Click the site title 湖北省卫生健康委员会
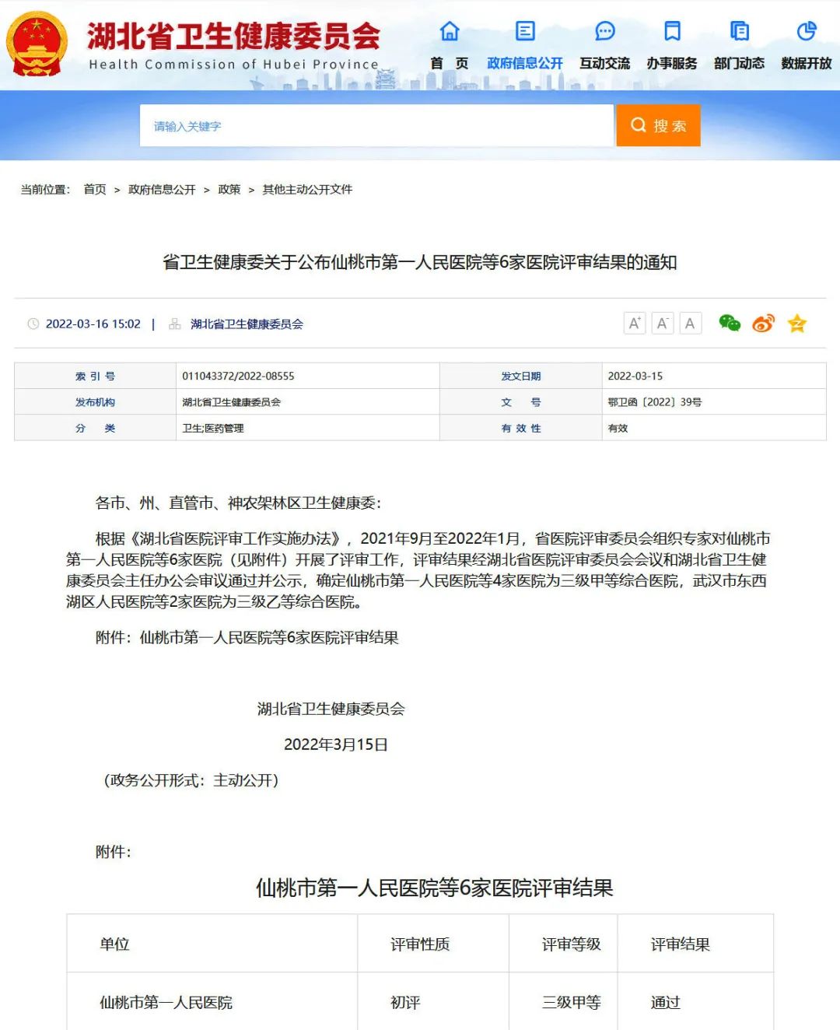Viewport: 840px width, 1030px height. point(233,36)
